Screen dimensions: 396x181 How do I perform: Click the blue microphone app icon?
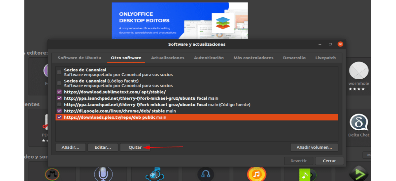[x=103, y=173]
